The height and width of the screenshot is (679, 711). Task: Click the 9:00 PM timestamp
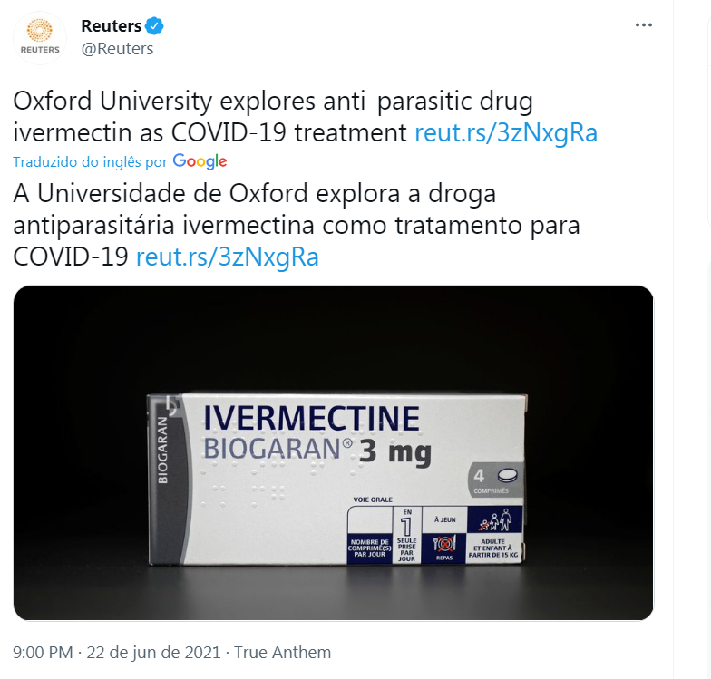tap(43, 653)
